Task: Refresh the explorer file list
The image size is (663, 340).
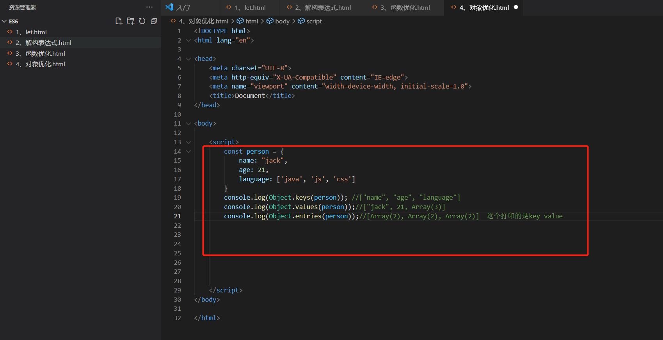Action: click(x=142, y=21)
